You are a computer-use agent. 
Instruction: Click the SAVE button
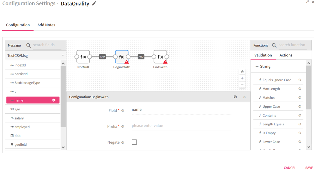point(309,168)
